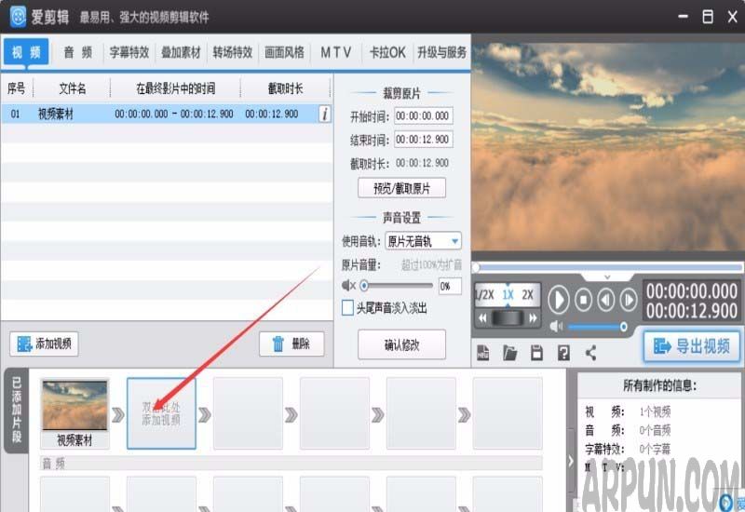Image resolution: width=745 pixels, height=512 pixels.
Task: Set playback speed to 2X
Action: point(528,295)
